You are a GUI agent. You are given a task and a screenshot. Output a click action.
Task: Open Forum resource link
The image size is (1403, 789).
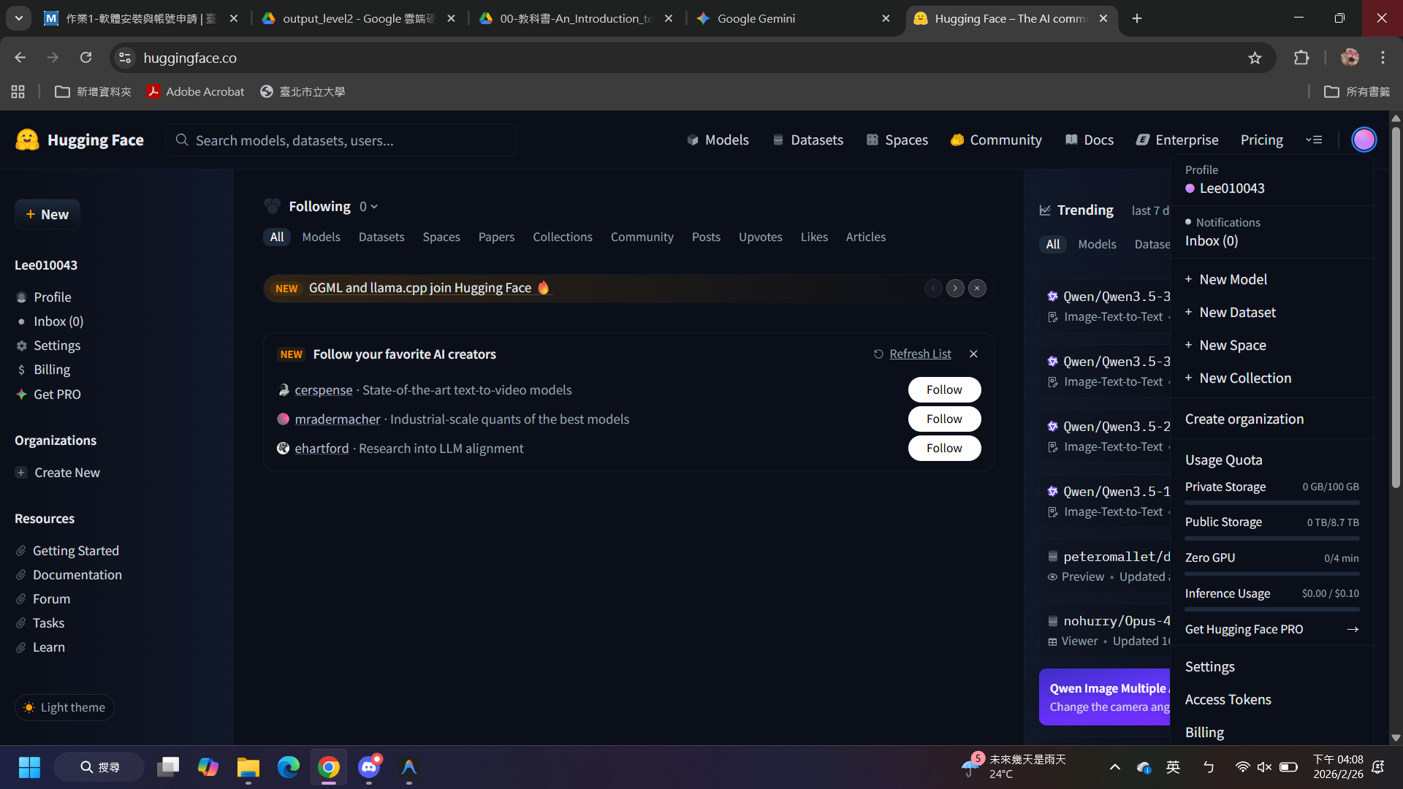43,598
